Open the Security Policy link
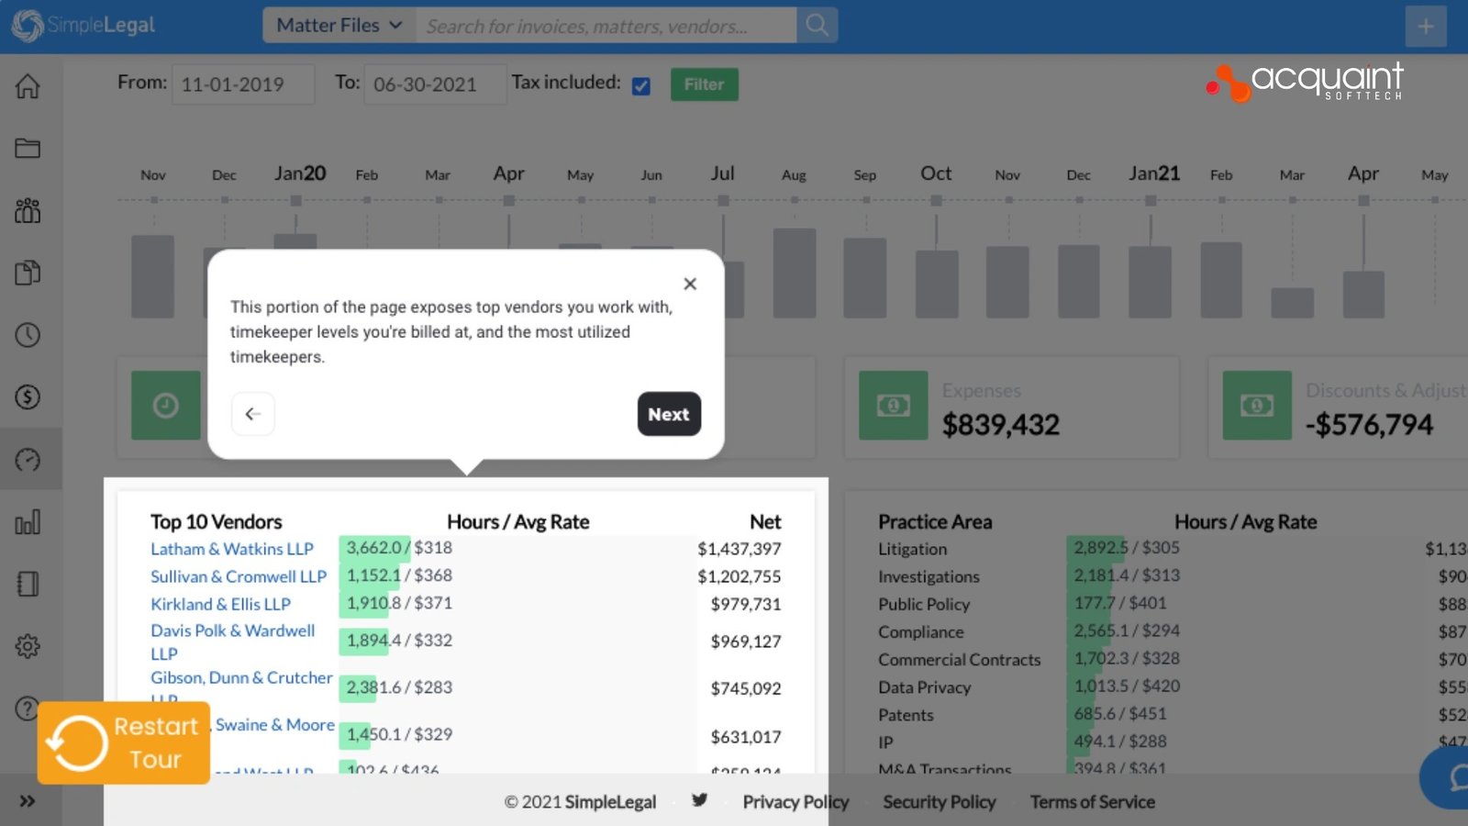This screenshot has width=1468, height=826. (x=939, y=802)
